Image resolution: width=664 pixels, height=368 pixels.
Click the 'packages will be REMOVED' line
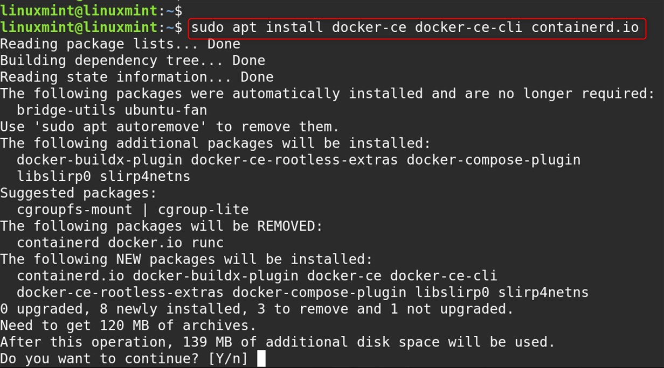pyautogui.click(x=162, y=226)
